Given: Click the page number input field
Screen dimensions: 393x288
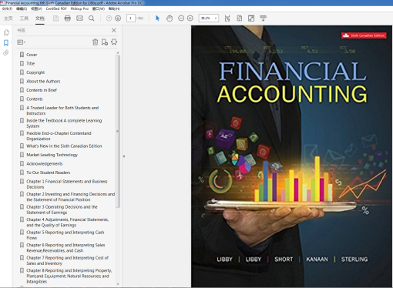Looking at the screenshot, I should coord(131,18).
